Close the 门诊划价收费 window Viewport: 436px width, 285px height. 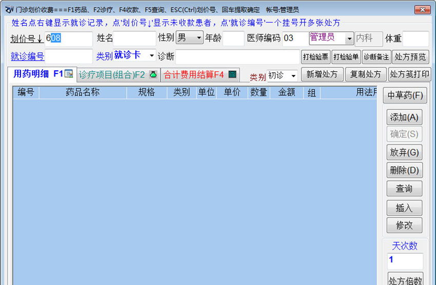pos(422,10)
